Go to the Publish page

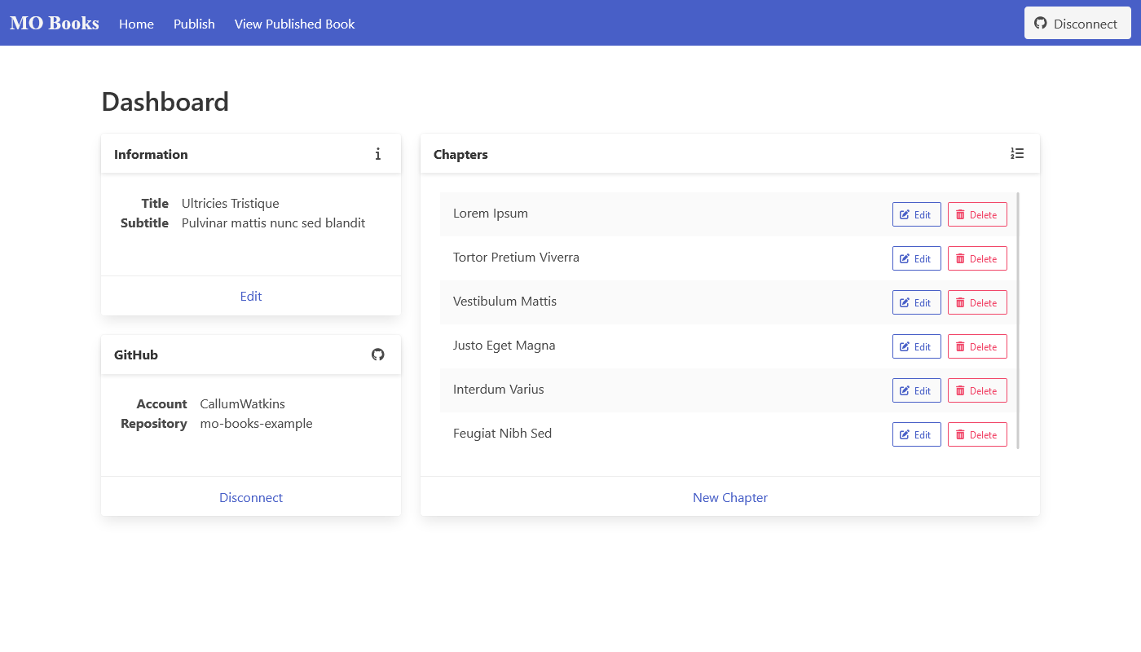tap(194, 24)
